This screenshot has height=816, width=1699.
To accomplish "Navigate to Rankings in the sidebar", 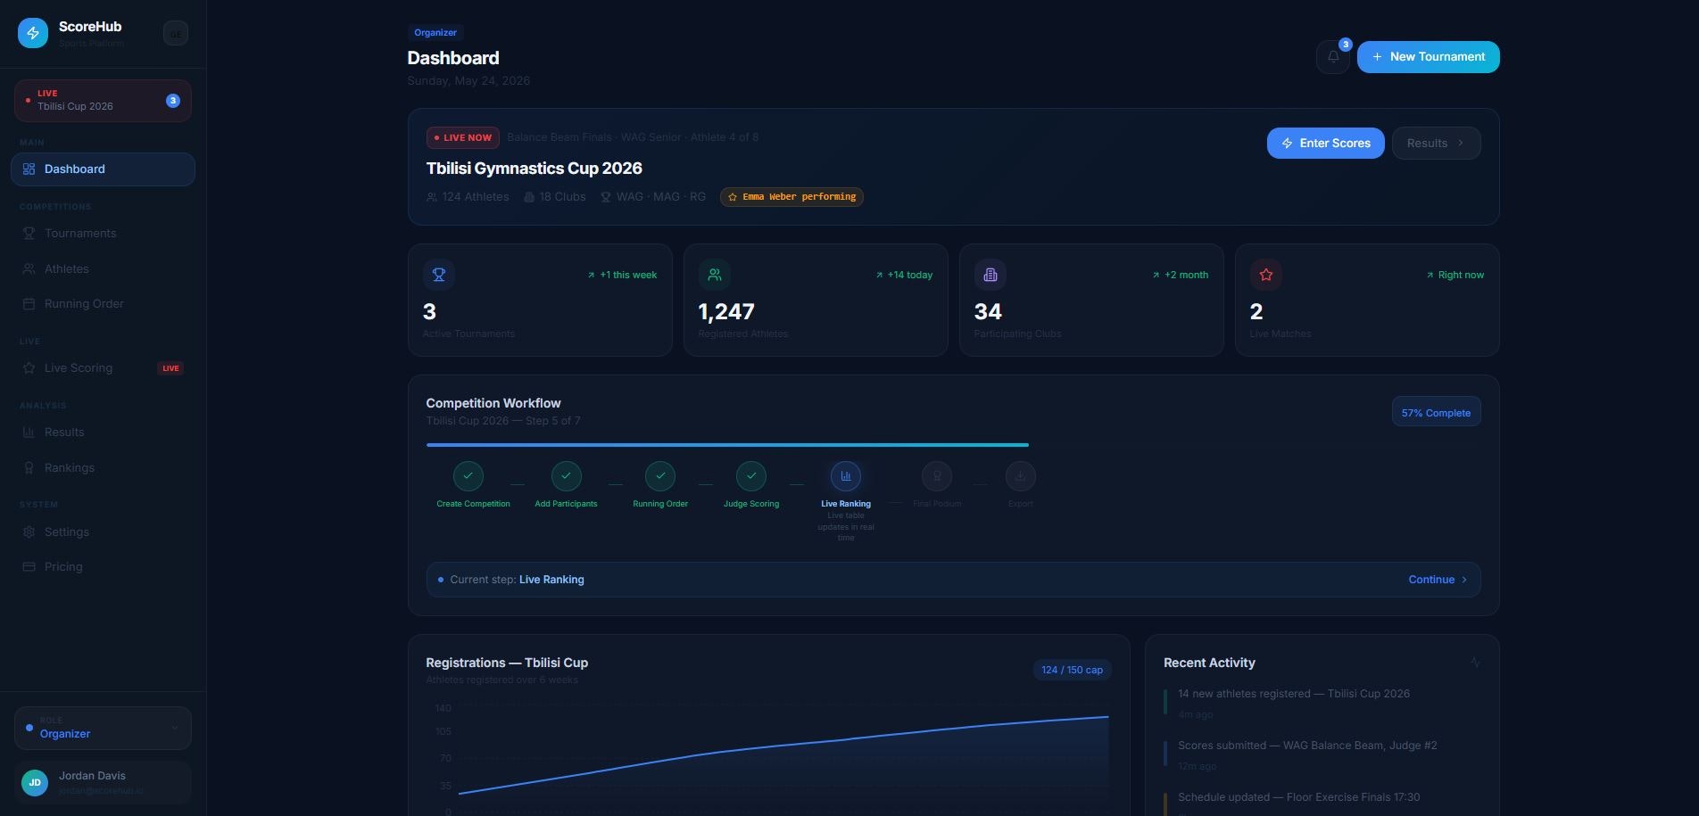I will point(103,468).
